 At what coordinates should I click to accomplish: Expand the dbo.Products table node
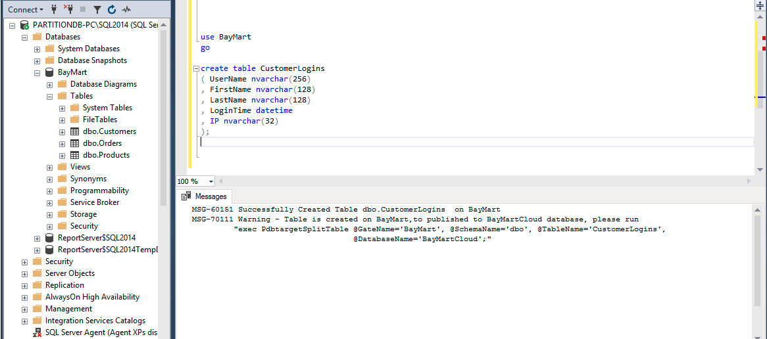(62, 155)
